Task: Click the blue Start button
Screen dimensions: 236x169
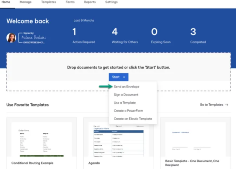Action: click(119, 77)
